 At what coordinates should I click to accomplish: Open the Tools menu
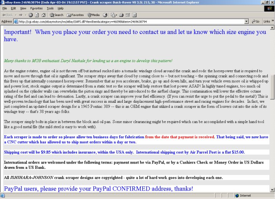point(50,8)
